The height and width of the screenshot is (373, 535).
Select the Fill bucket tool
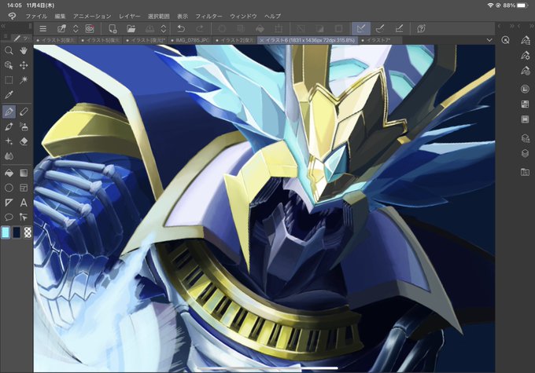(x=9, y=173)
